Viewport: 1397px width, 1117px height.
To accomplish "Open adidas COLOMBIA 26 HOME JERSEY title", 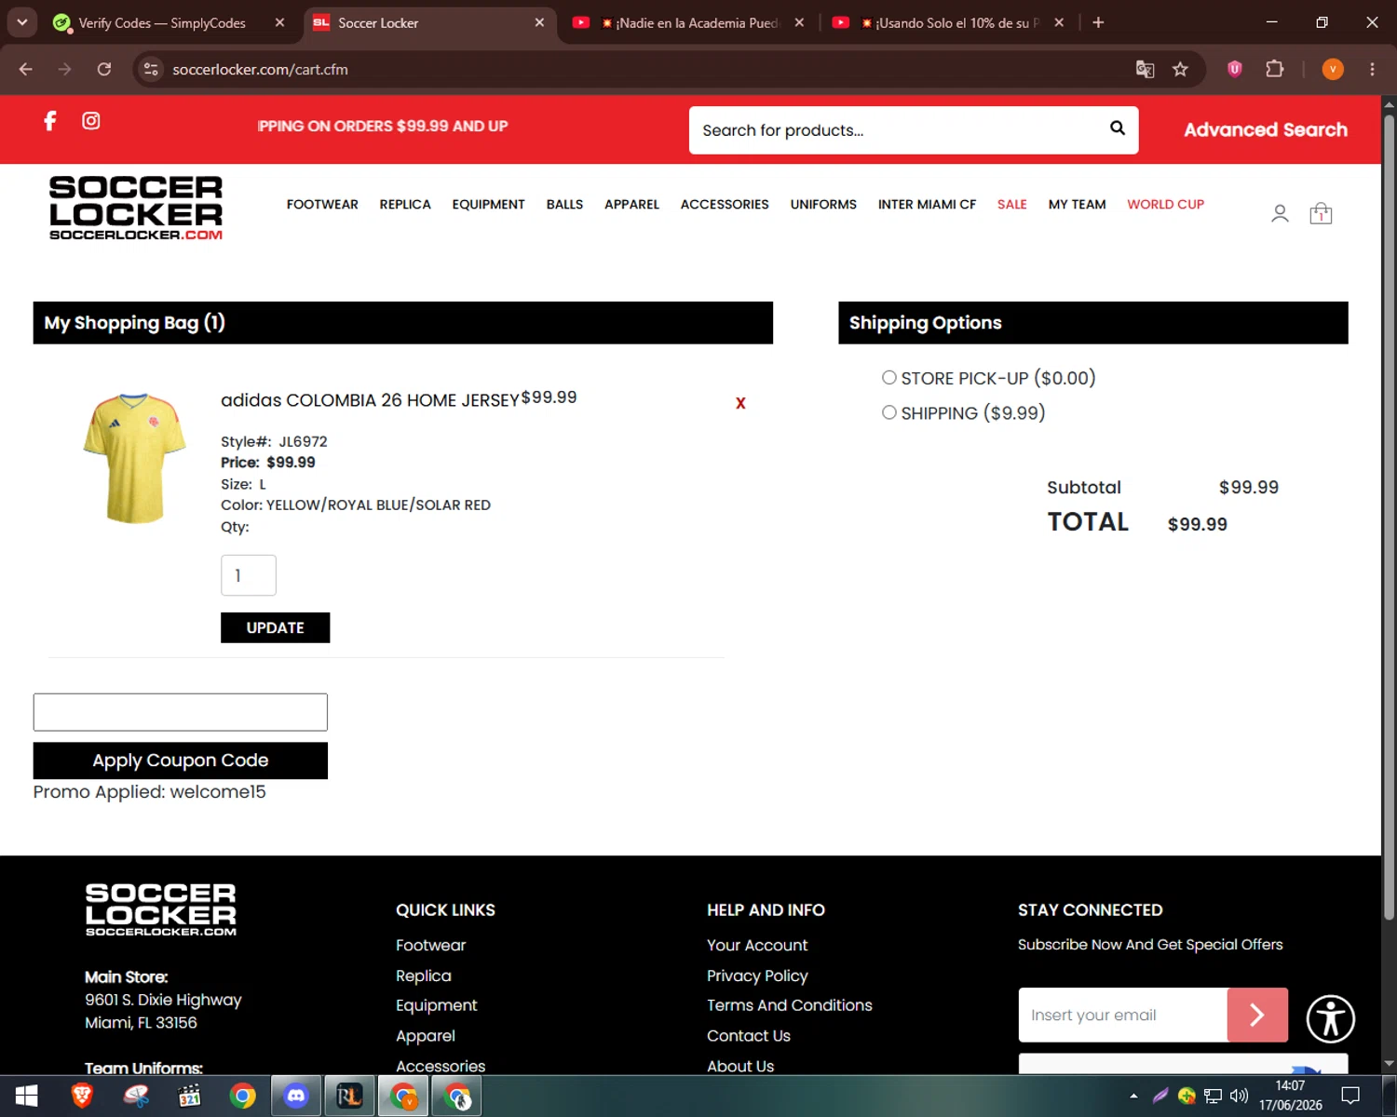I will pos(370,400).
